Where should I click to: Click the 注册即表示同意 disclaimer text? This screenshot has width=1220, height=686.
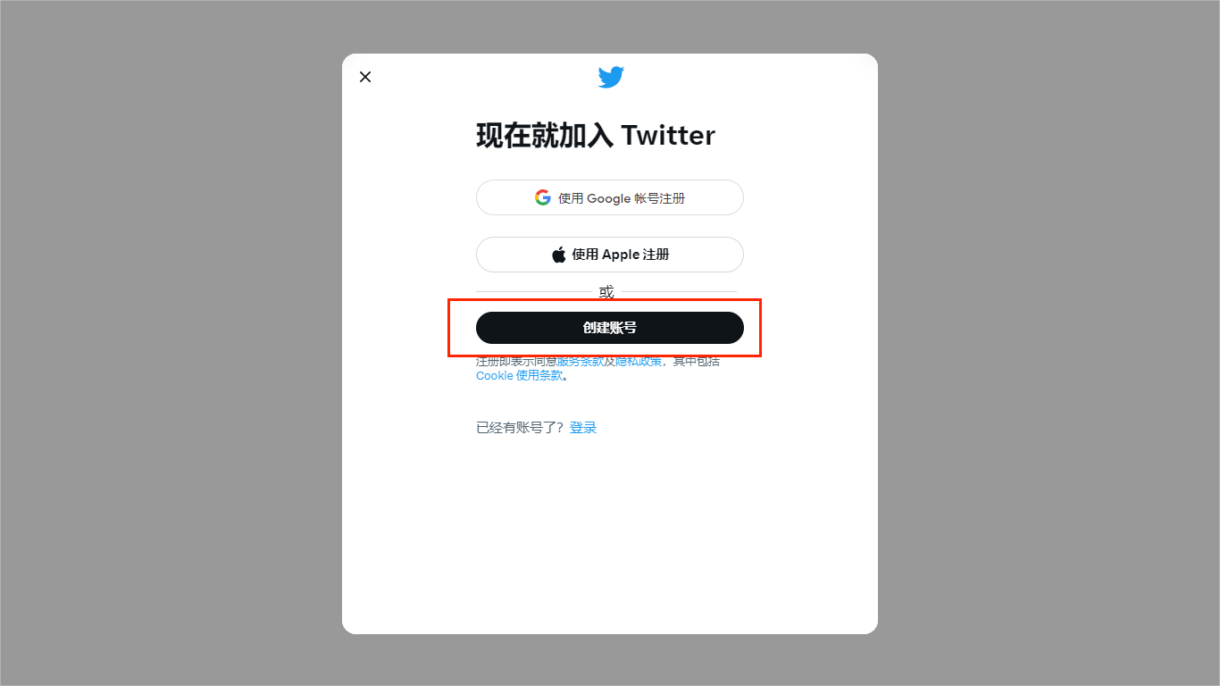coord(516,362)
